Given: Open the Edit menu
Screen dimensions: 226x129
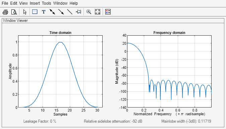Looking at the screenshot, I should point(14,3).
